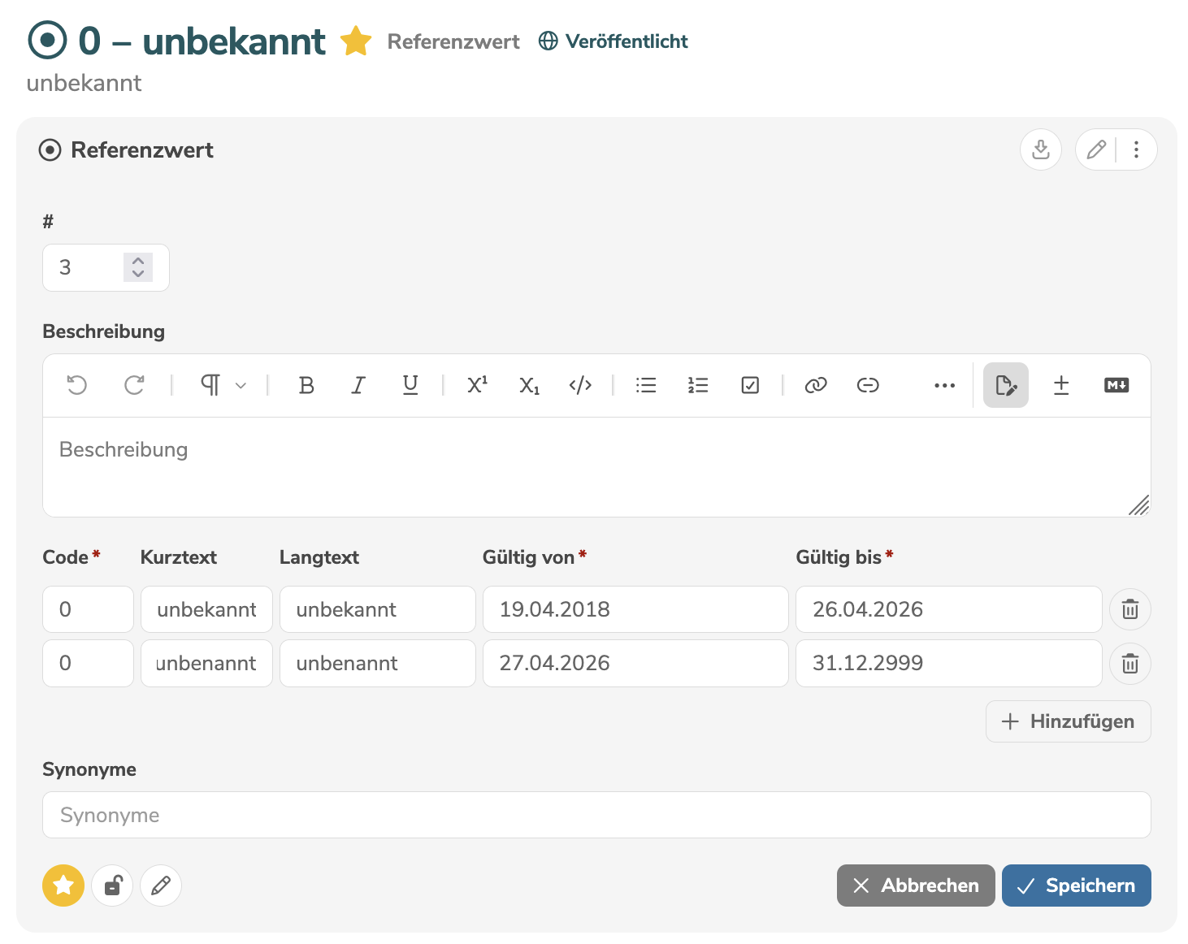
Task: Decrease the # number with the down arrow
Action: point(138,274)
